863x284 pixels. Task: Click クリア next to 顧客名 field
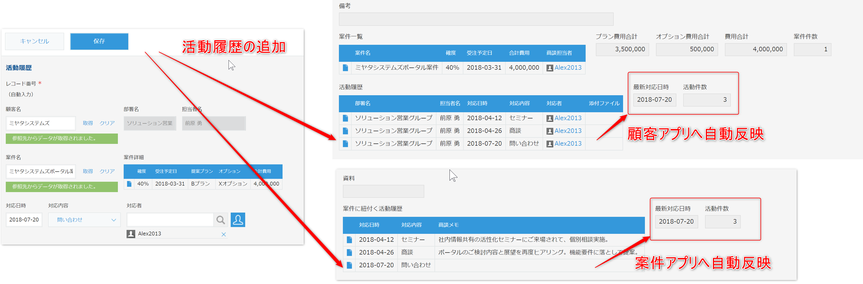click(x=107, y=123)
